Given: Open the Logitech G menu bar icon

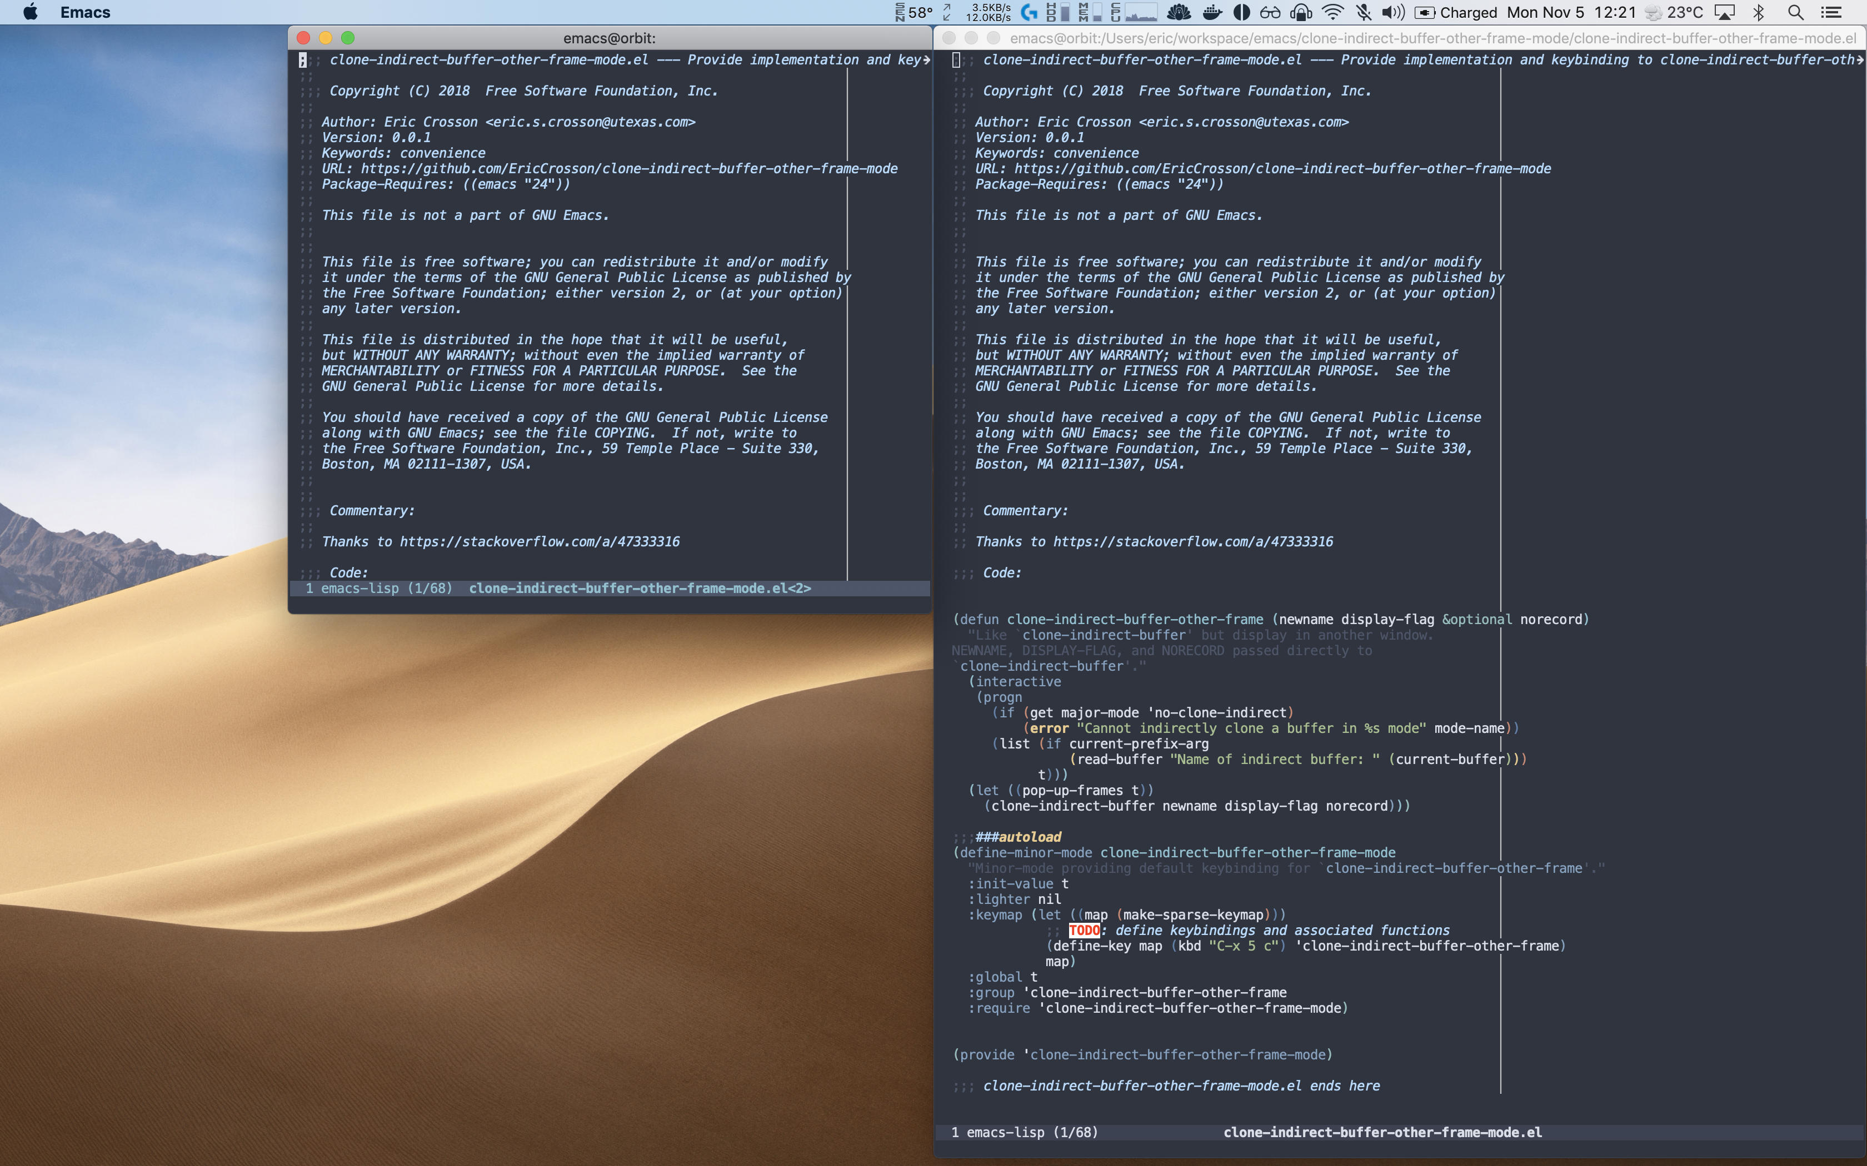Looking at the screenshot, I should pyautogui.click(x=1029, y=12).
